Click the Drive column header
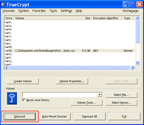 point(9,18)
